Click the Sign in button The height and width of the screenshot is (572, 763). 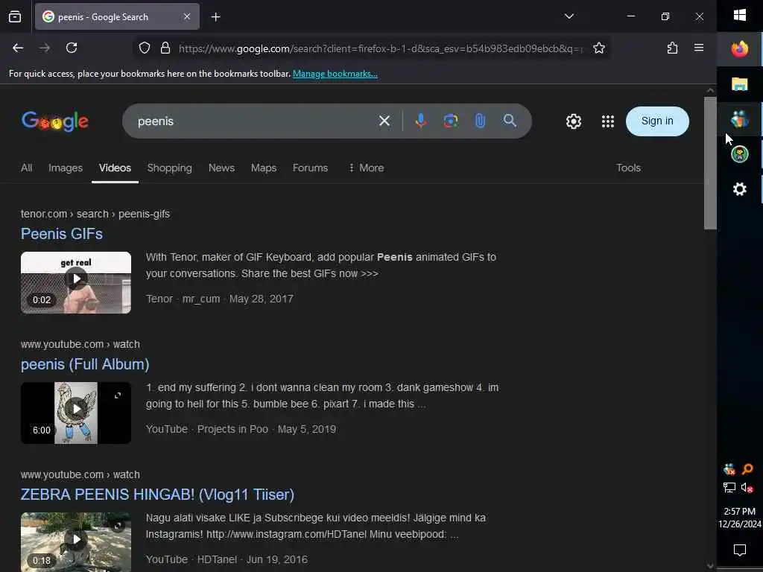(x=657, y=121)
